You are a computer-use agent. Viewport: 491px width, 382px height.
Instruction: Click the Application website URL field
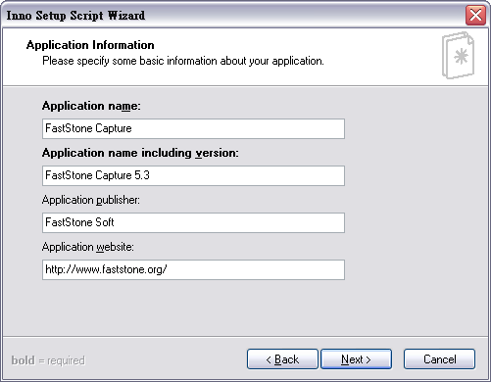(x=193, y=269)
